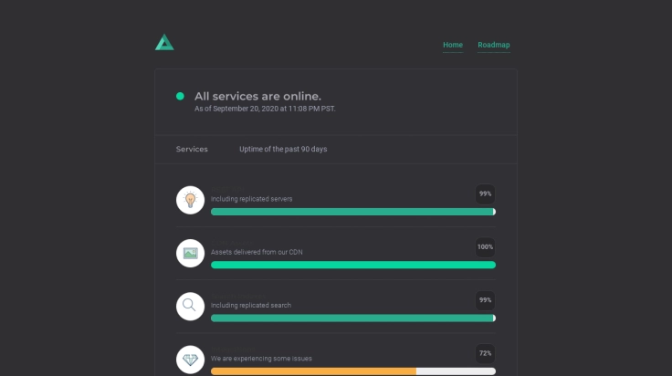
Task: Click the 99% badge for replicated servers
Action: (485, 193)
